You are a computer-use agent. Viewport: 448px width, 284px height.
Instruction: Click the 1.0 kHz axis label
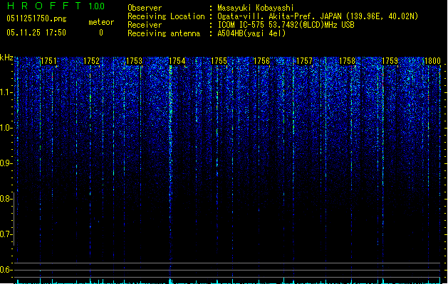click(6, 128)
